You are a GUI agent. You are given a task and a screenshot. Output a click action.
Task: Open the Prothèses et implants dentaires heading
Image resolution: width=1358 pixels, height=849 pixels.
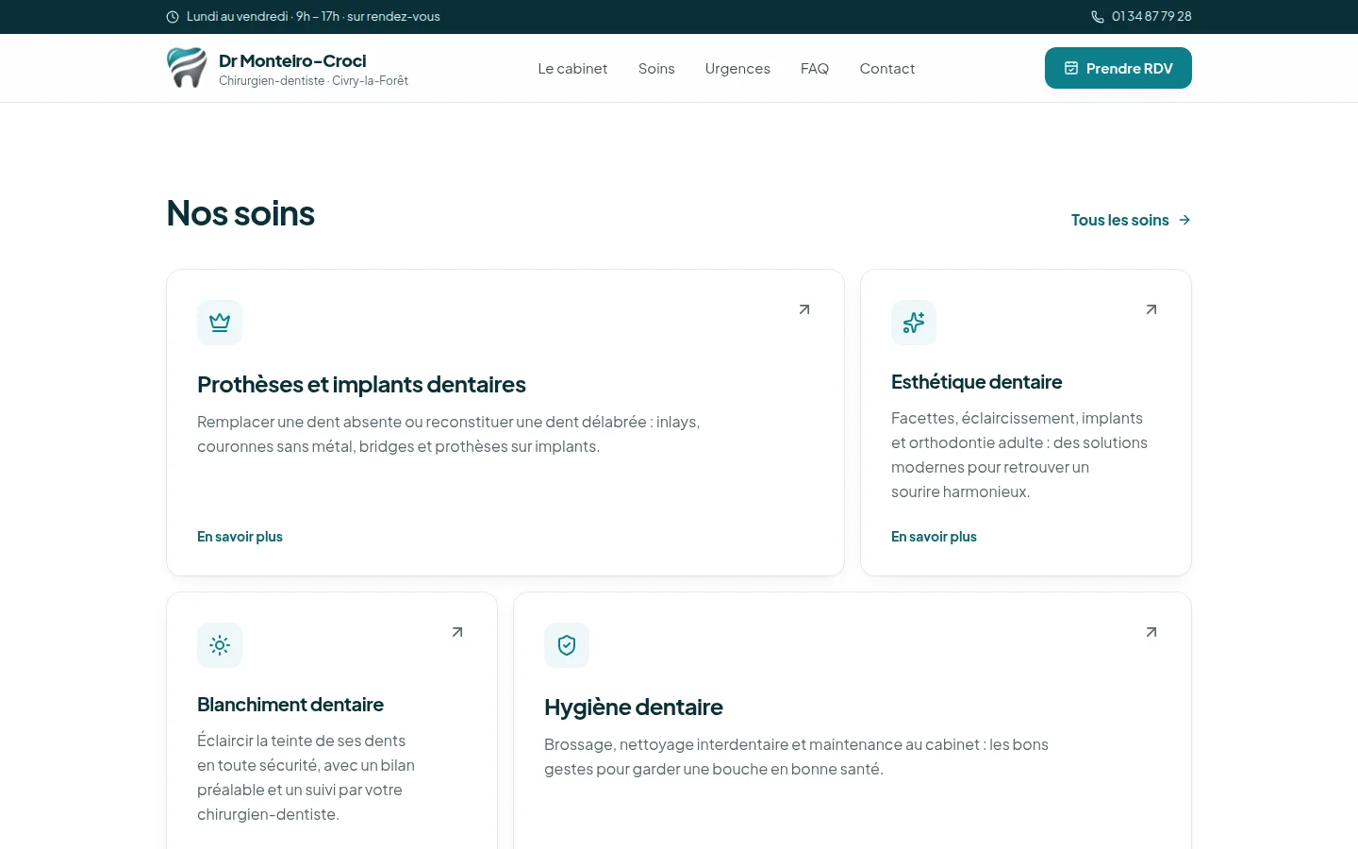tap(361, 385)
